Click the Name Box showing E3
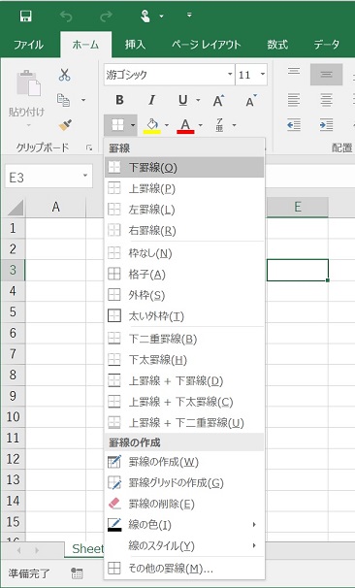This screenshot has width=355, height=588. 48,177
